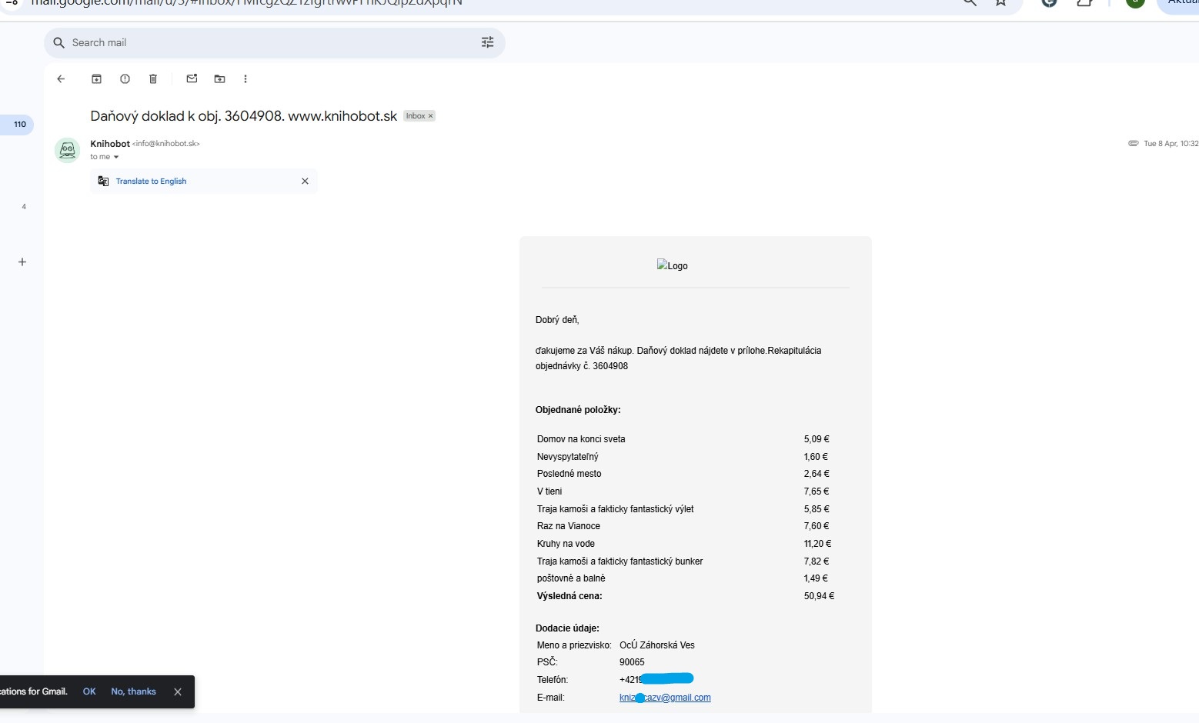Open the email link in delivery details
The image size is (1199, 723).
pyautogui.click(x=665, y=698)
